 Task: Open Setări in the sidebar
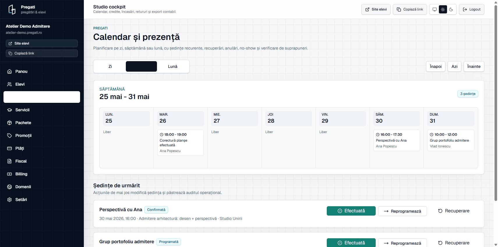pyautogui.click(x=42, y=200)
